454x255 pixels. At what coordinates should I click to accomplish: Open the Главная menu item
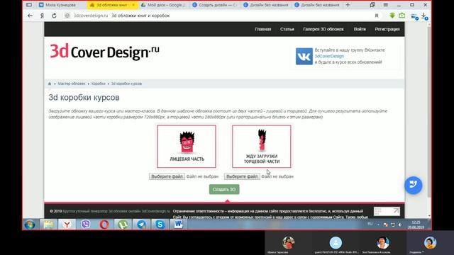tap(263, 29)
